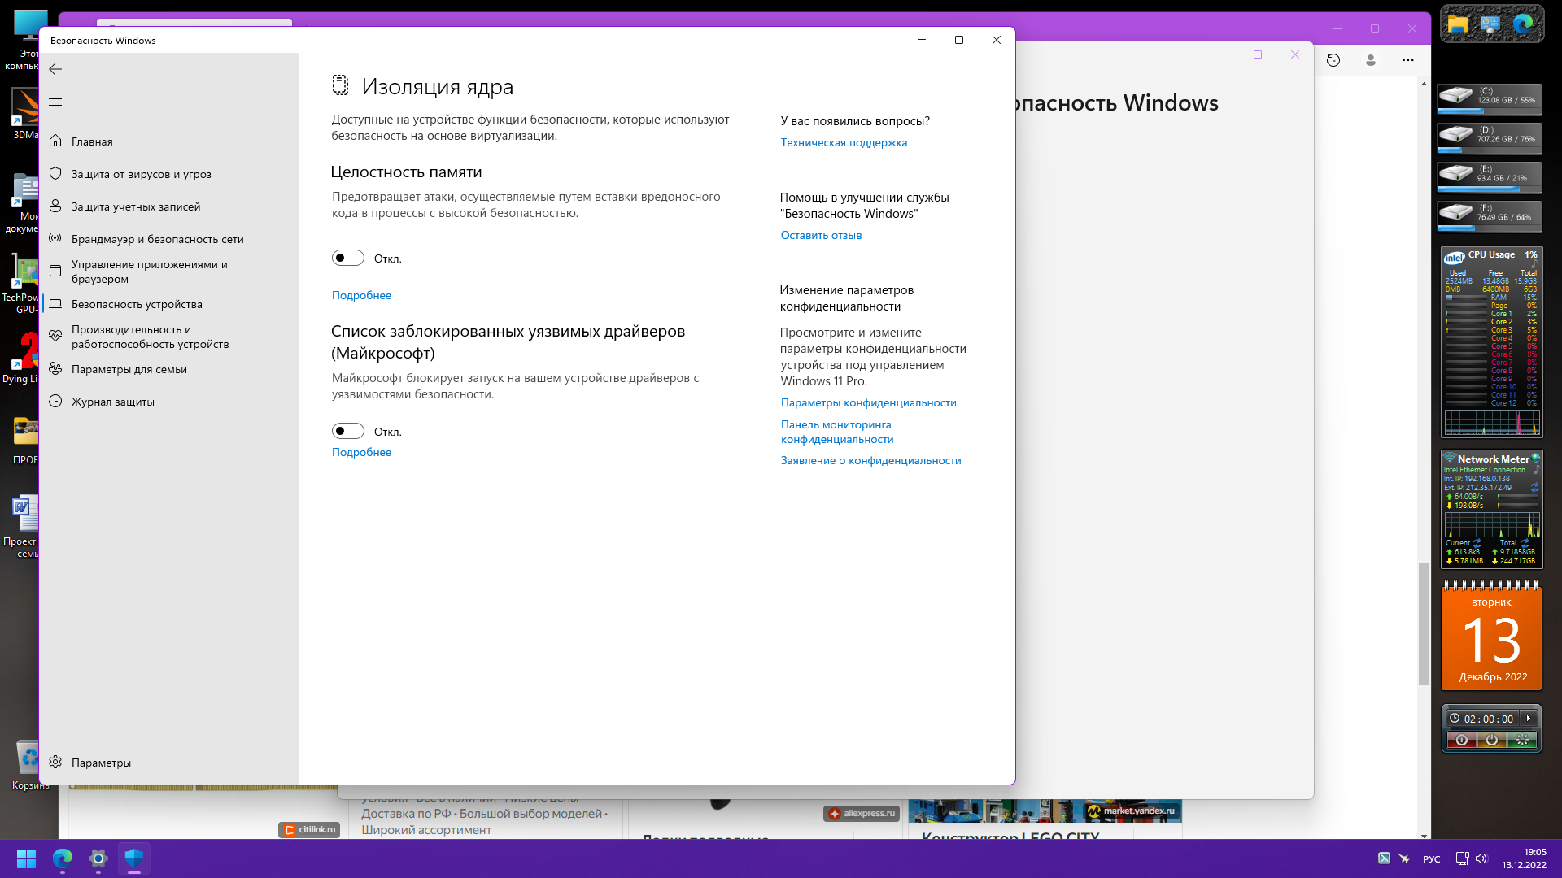Click the account protection person icon
Image resolution: width=1562 pixels, height=878 pixels.
55,206
